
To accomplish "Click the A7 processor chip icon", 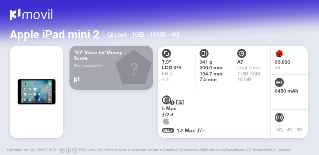I will coord(242,53).
